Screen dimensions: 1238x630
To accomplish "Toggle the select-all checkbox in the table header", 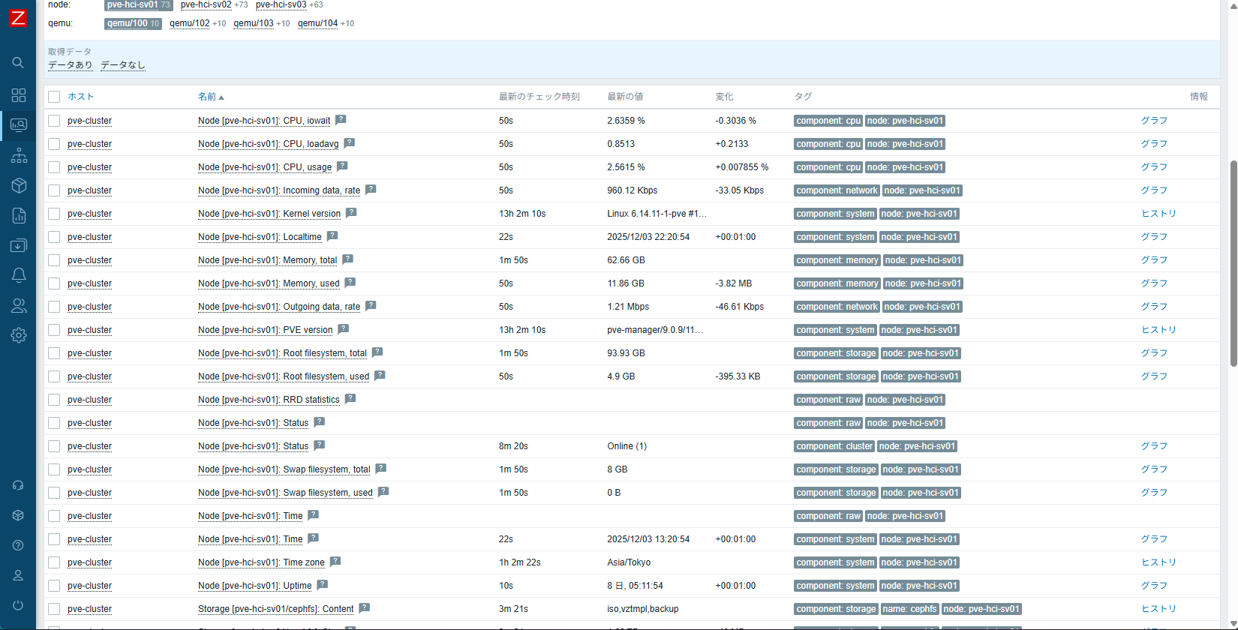I will point(54,97).
